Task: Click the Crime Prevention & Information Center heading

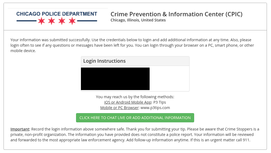Action: coord(176,14)
